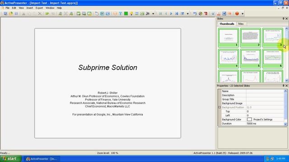Screen dimensions: 289x162
Task: Click the Go to last slide toolbar button
Action: coord(177,13)
